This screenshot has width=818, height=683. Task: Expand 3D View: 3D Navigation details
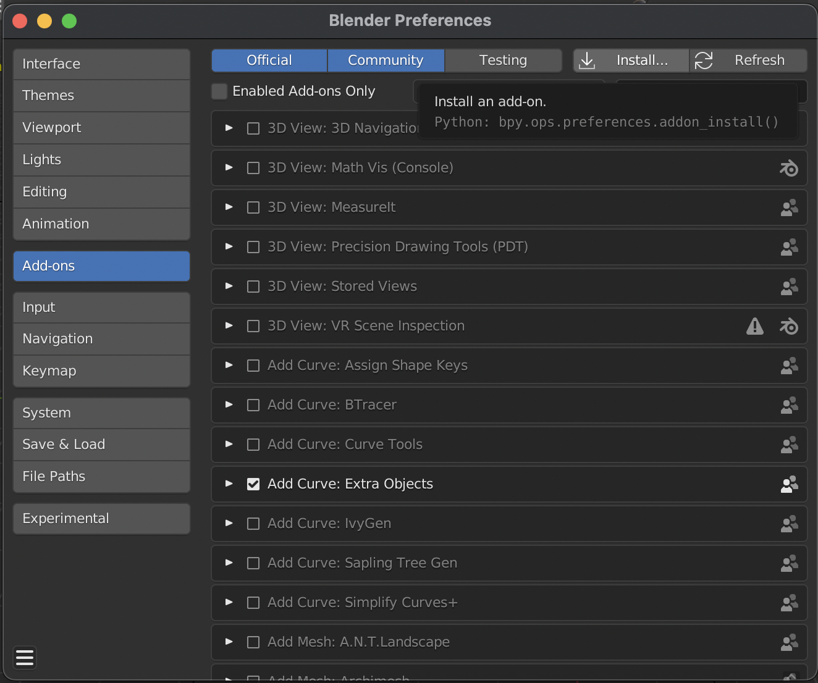click(229, 128)
